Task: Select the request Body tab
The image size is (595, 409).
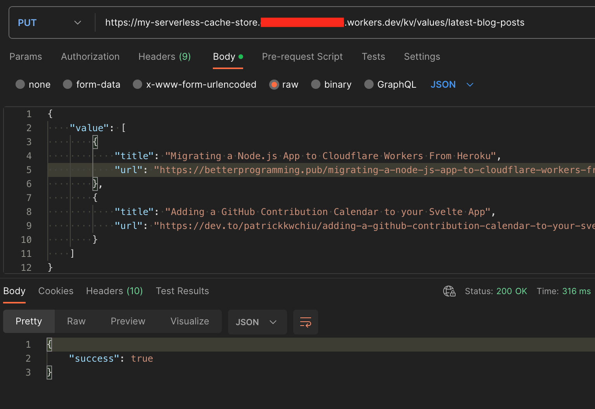Action: coord(228,57)
